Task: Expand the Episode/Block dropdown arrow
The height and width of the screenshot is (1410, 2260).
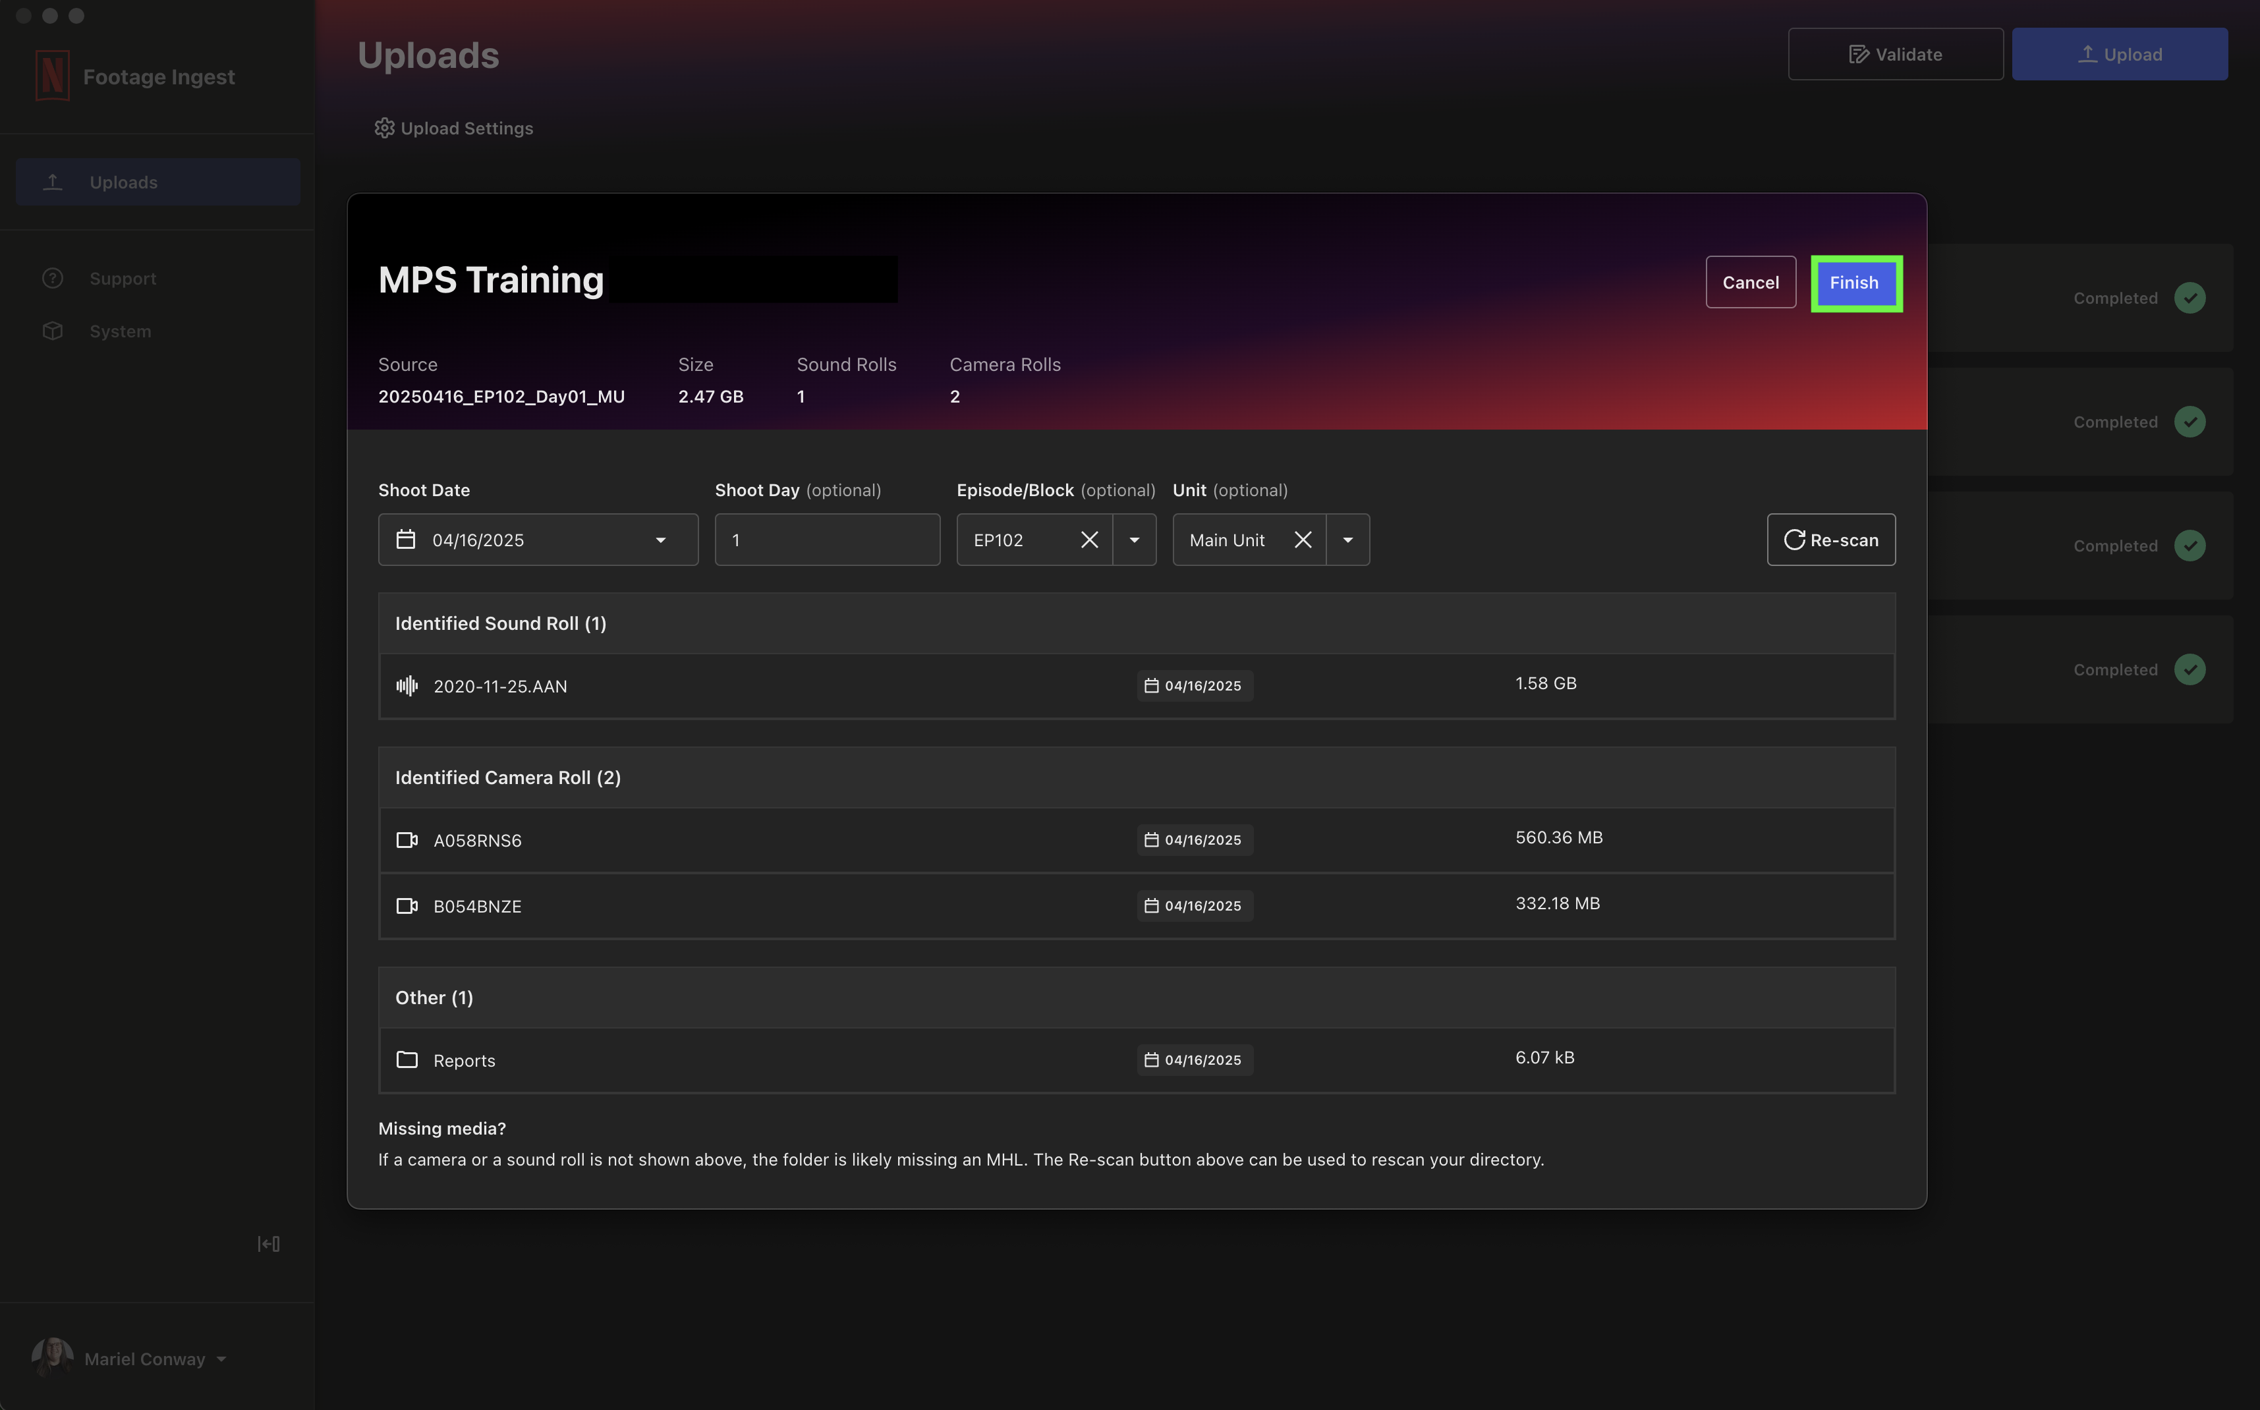Action: [x=1135, y=540]
